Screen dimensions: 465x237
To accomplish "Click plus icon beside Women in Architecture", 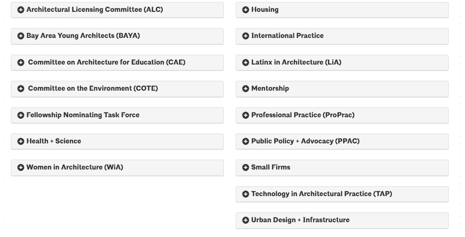I will point(21,168).
